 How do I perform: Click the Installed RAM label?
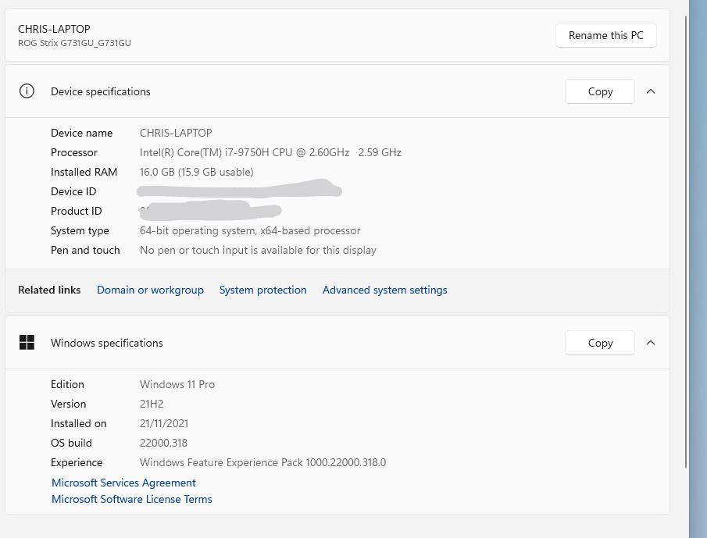[x=84, y=172]
